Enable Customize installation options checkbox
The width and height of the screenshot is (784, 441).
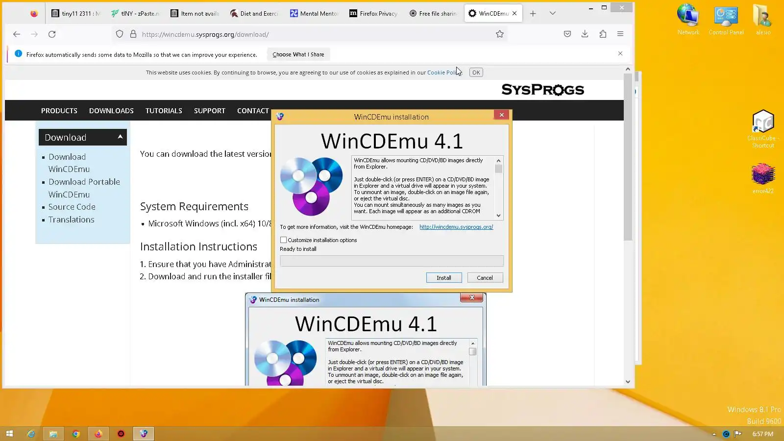pyautogui.click(x=283, y=240)
